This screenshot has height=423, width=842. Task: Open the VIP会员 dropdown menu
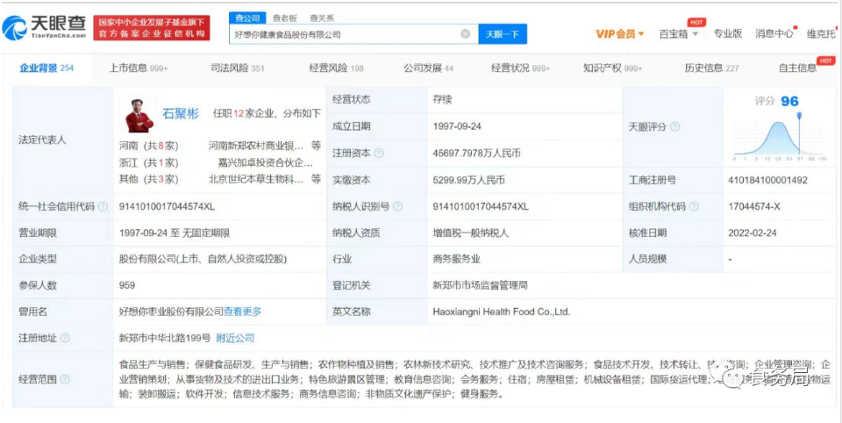[620, 34]
